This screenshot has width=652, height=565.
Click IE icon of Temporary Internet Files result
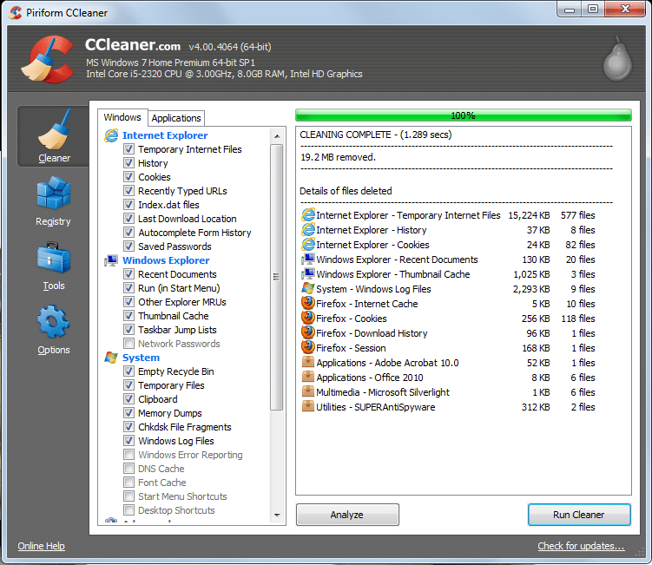308,215
